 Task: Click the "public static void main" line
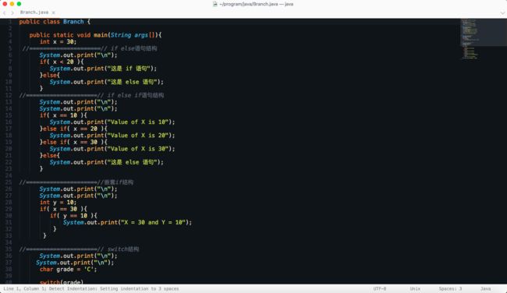point(95,35)
